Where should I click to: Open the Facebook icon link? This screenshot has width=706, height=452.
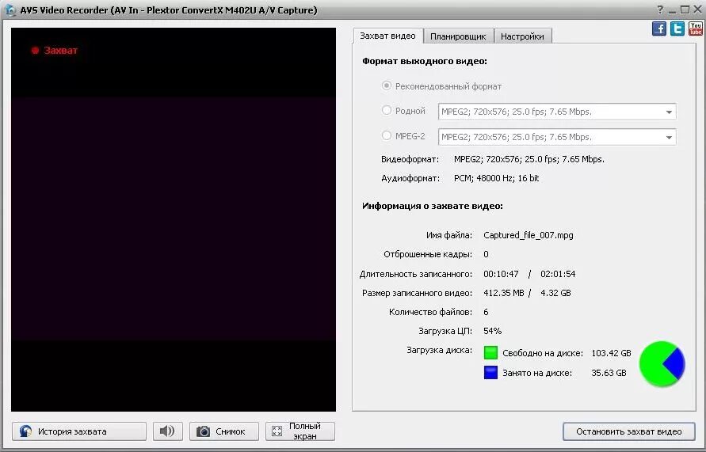659,28
